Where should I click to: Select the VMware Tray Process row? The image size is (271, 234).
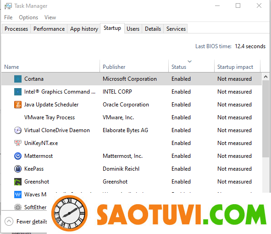tap(132, 117)
